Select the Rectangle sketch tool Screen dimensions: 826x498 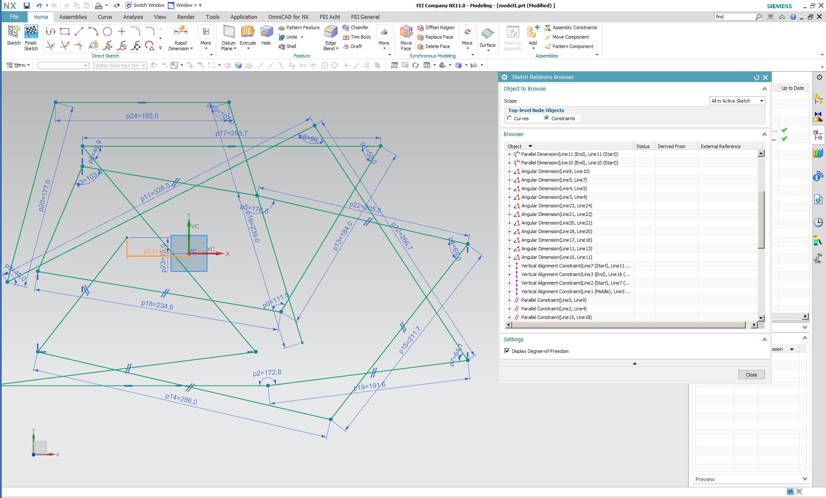point(65,31)
